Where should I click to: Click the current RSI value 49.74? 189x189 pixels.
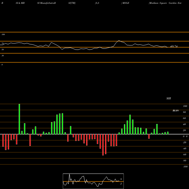174,46
